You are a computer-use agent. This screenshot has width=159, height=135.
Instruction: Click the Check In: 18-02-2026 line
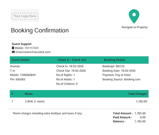coord(70,66)
